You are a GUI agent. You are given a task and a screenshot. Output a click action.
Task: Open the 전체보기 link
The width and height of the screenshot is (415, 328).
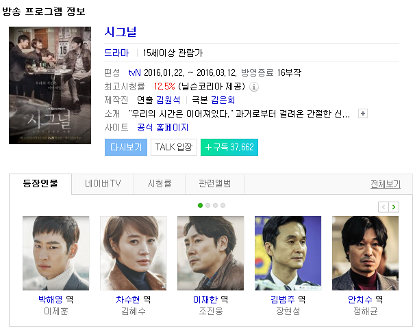click(x=386, y=184)
